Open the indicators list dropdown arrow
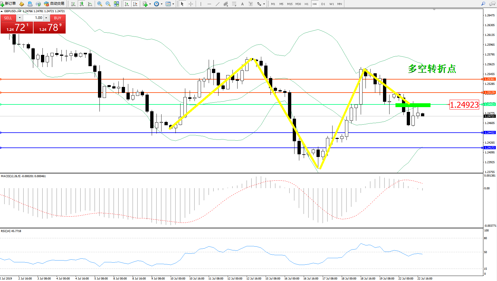Image resolution: width=497 pixels, height=281 pixels. tap(150, 4)
